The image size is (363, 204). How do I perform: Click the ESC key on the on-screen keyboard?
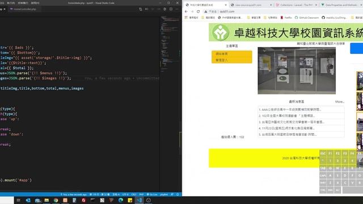click(323, 154)
